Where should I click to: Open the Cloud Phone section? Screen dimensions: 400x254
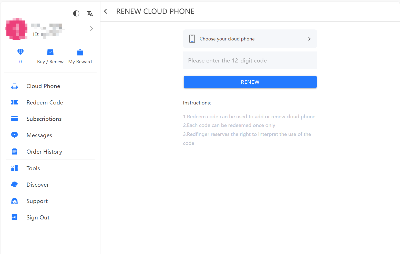click(43, 86)
